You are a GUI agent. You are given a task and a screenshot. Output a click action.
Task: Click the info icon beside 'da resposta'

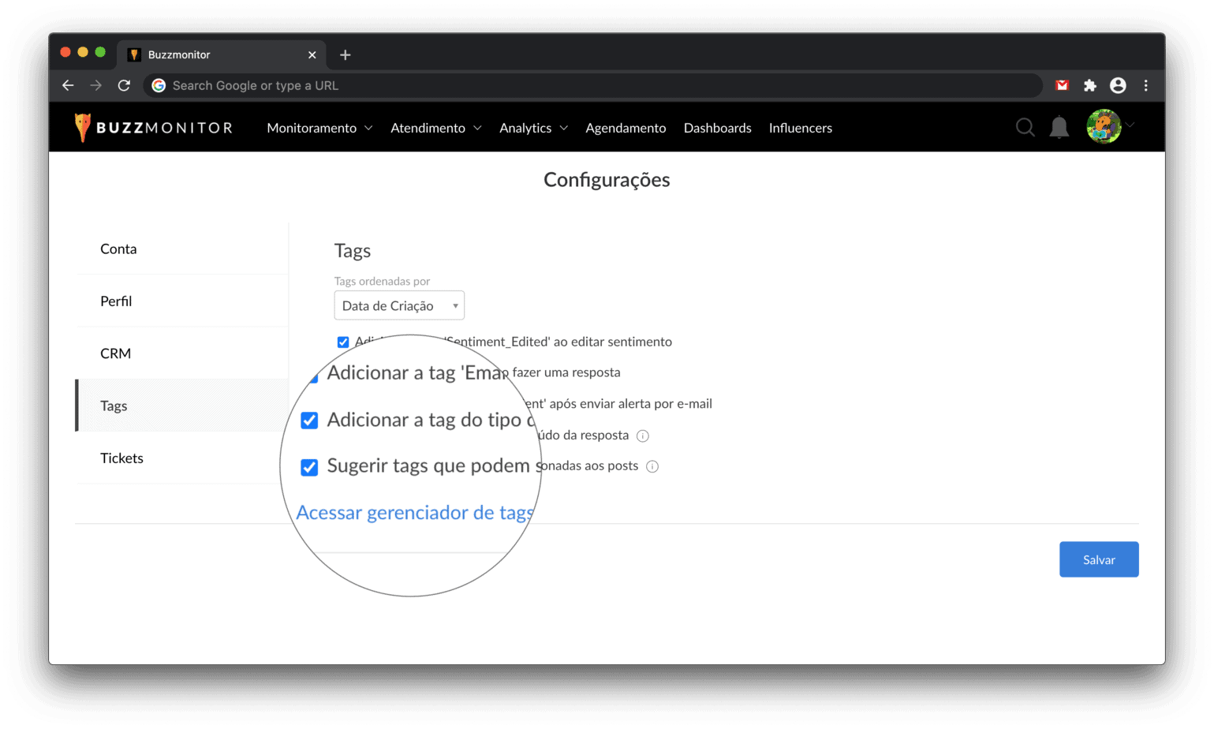(643, 436)
